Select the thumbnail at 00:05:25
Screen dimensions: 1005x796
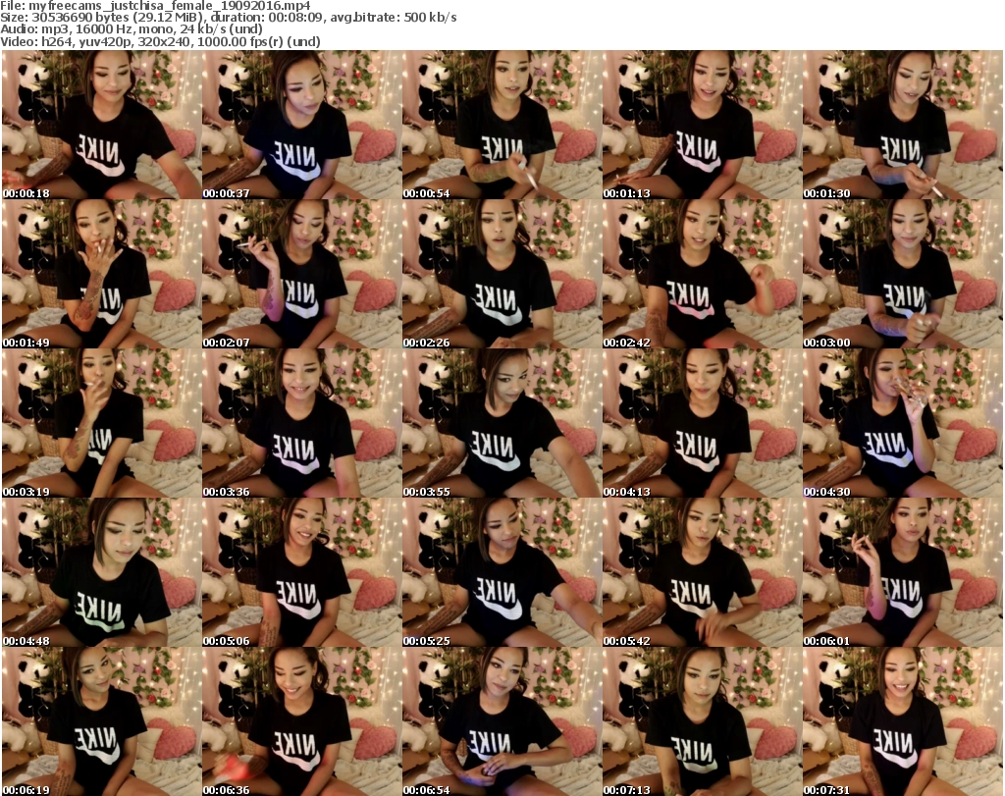click(x=502, y=573)
